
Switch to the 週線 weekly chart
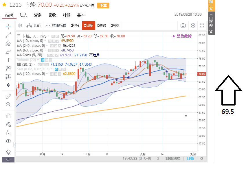coord(102,25)
